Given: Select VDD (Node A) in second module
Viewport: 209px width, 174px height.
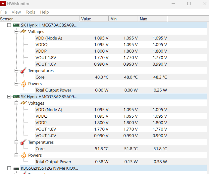Looking at the screenshot, I should click(x=121, y=110).
